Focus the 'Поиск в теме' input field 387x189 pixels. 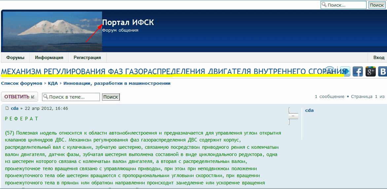73,97
